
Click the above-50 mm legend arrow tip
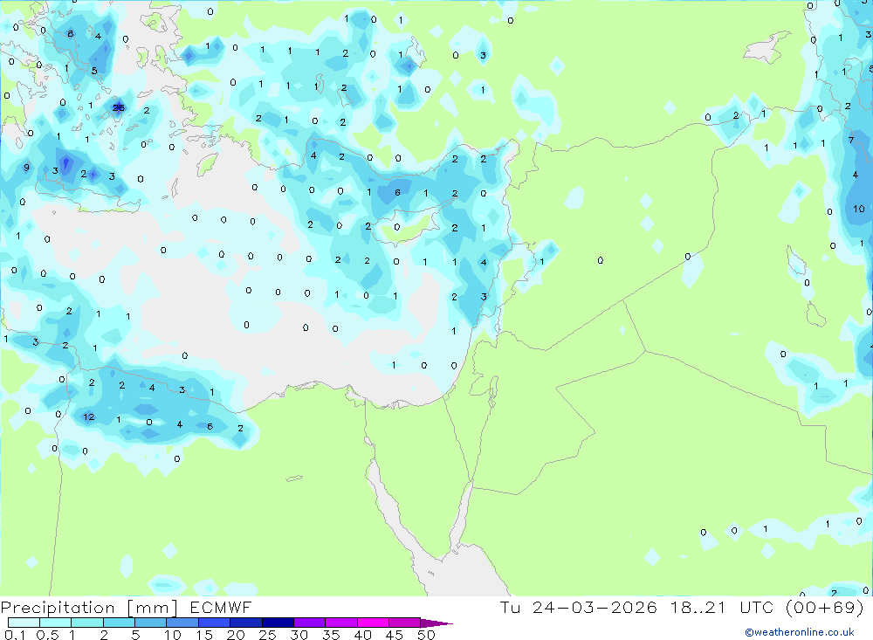(x=437, y=623)
